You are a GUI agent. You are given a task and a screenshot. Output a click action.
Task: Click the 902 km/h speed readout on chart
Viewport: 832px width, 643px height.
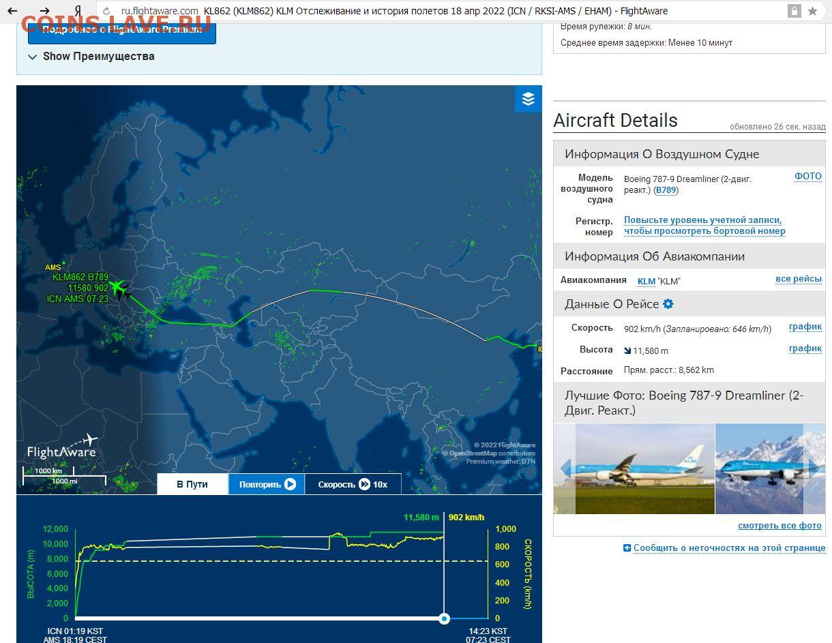466,518
